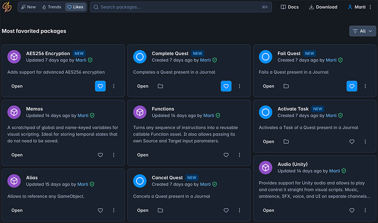Click the Activate Task circle icon
This screenshot has width=378, height=223.
click(266, 112)
